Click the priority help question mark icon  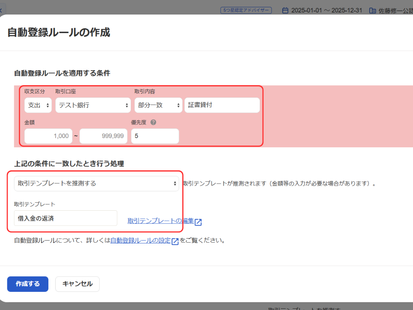(x=153, y=123)
